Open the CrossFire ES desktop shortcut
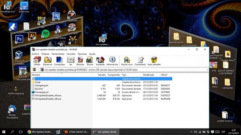241x135 pixels. coord(72,29)
